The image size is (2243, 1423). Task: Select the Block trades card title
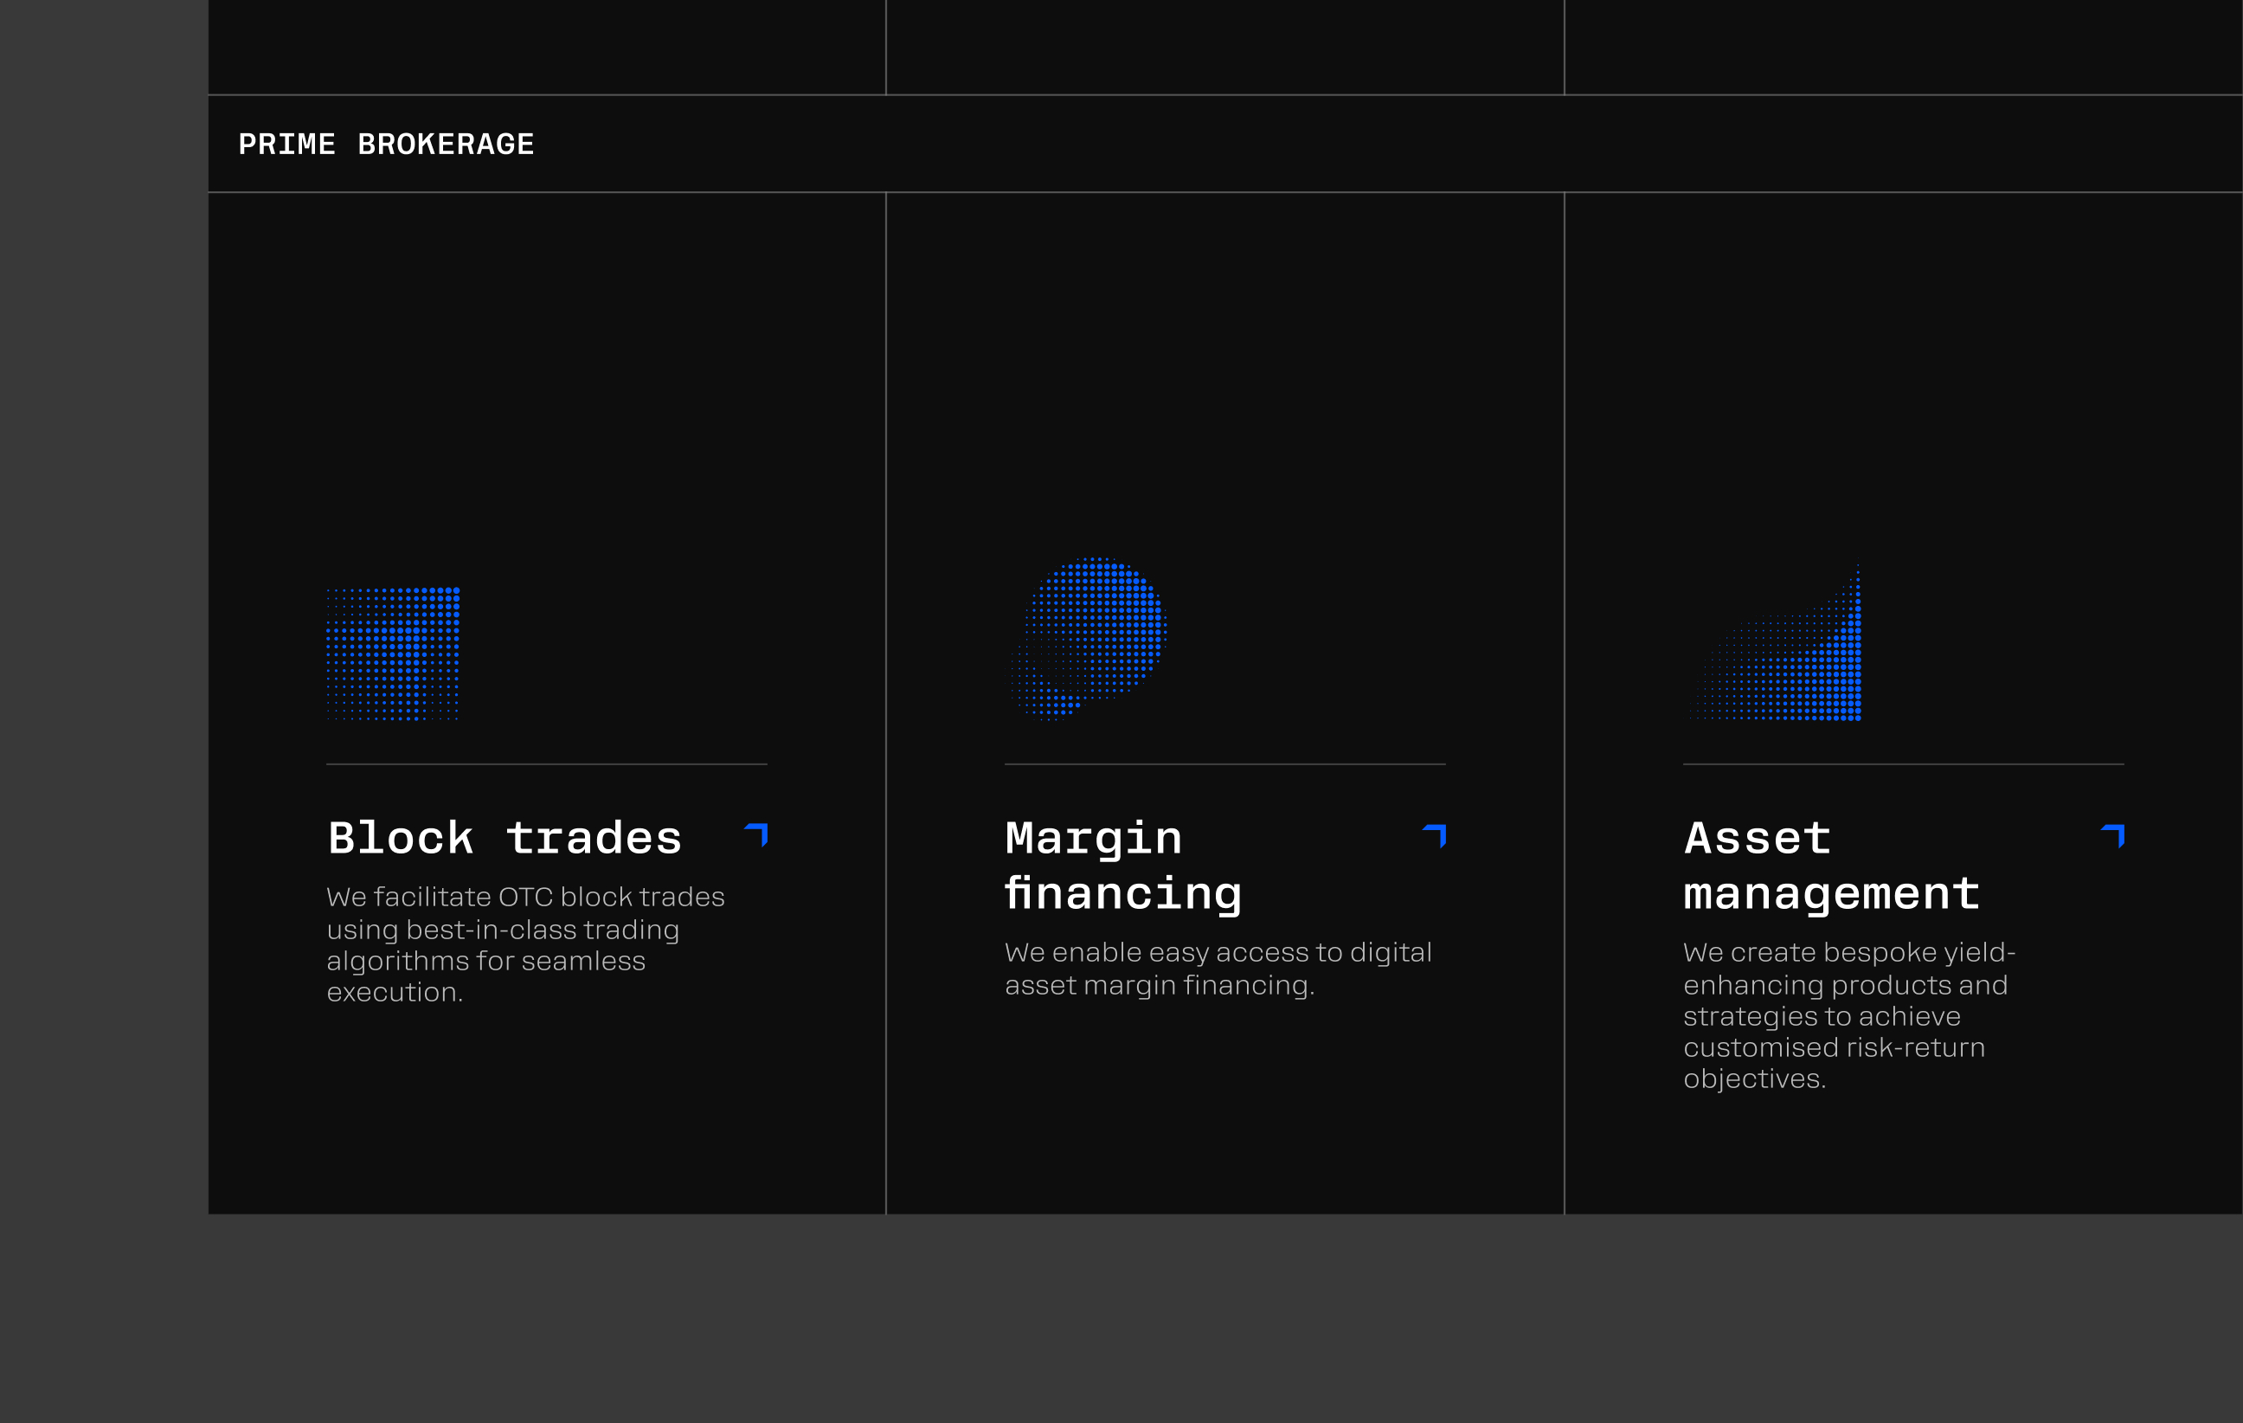(504, 838)
